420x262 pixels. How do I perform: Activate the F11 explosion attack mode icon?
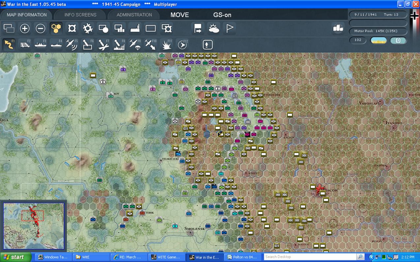point(166,44)
